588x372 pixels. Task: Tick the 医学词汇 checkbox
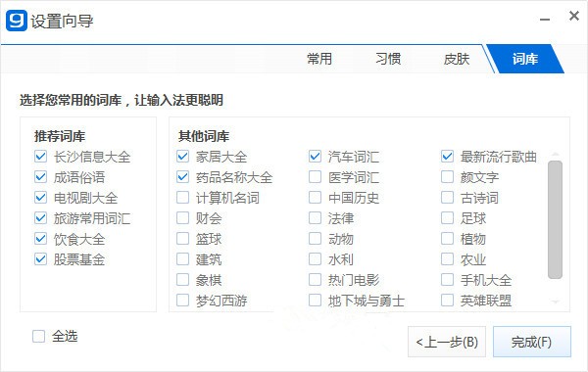315,177
